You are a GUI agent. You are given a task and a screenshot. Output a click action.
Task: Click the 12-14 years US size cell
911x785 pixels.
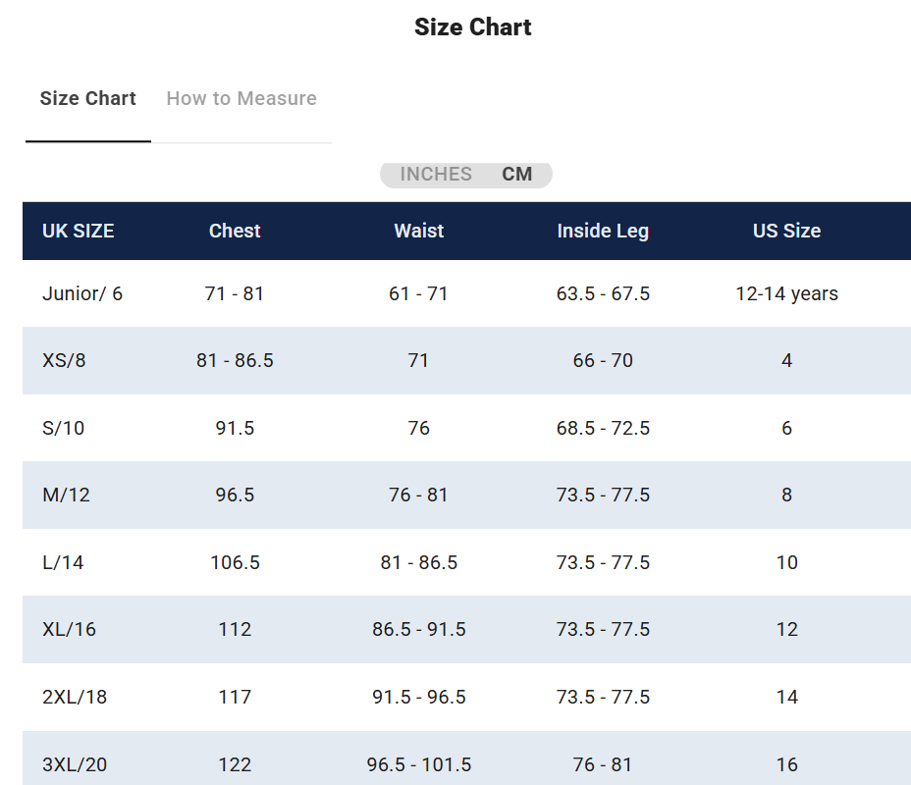click(x=786, y=293)
